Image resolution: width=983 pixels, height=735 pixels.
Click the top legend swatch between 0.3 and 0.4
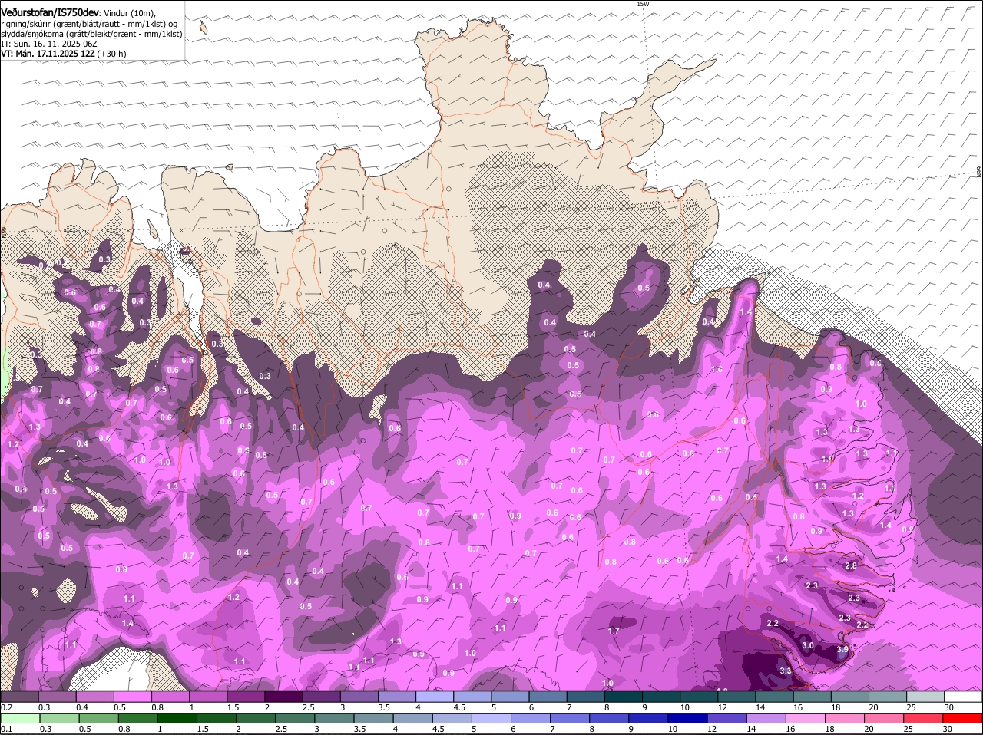[57, 697]
